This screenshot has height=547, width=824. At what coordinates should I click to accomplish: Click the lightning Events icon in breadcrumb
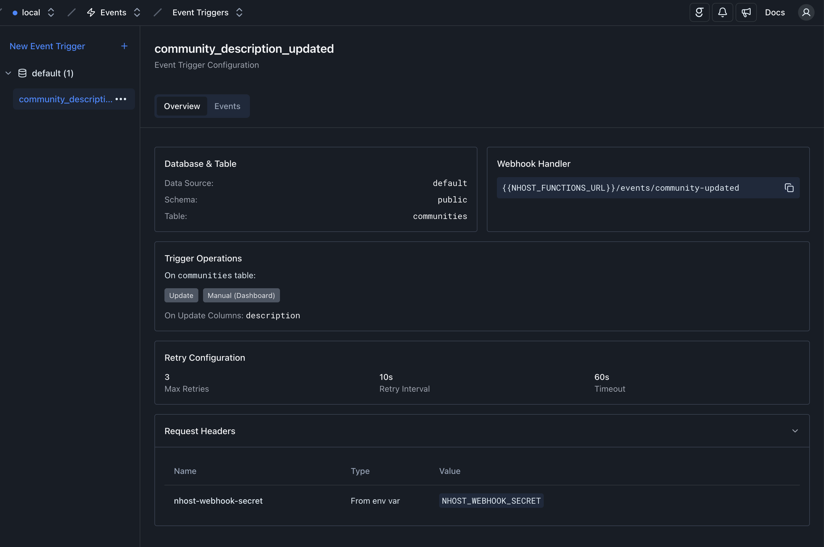point(91,13)
